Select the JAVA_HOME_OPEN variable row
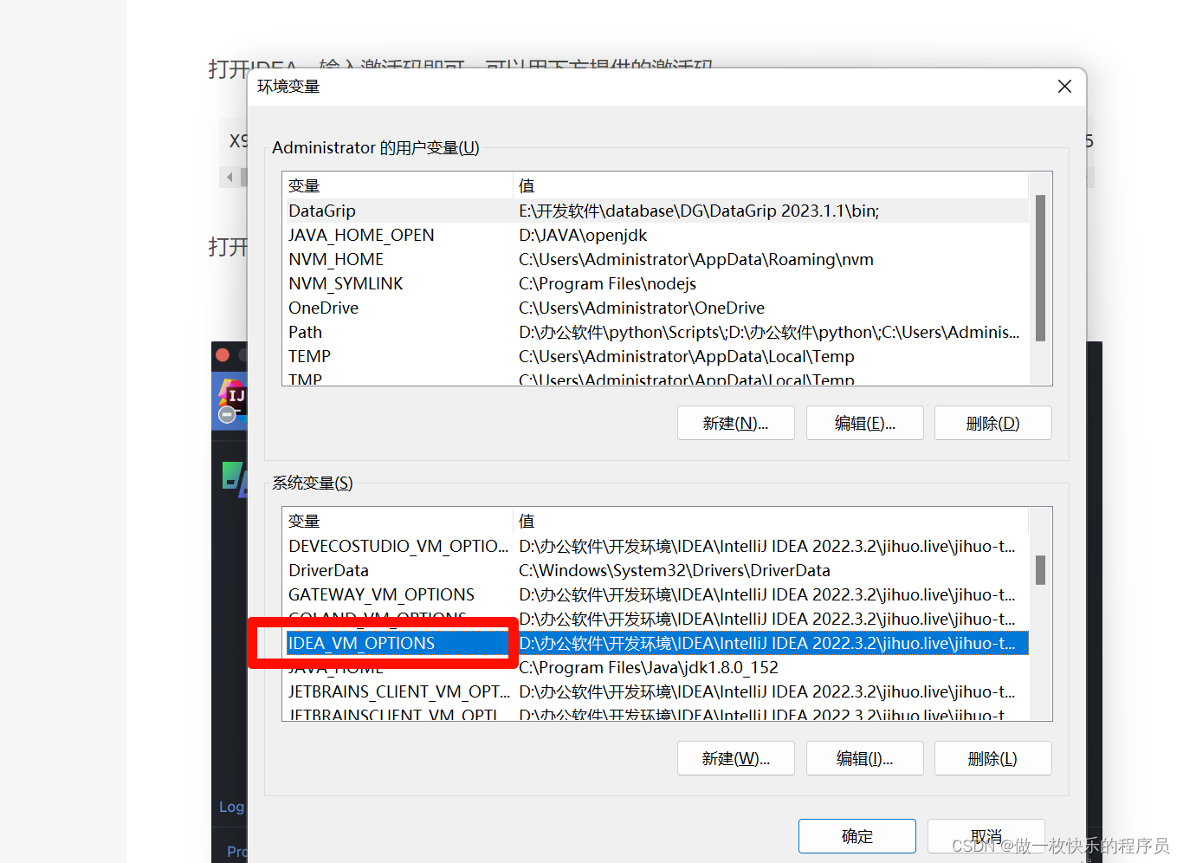 click(x=656, y=235)
